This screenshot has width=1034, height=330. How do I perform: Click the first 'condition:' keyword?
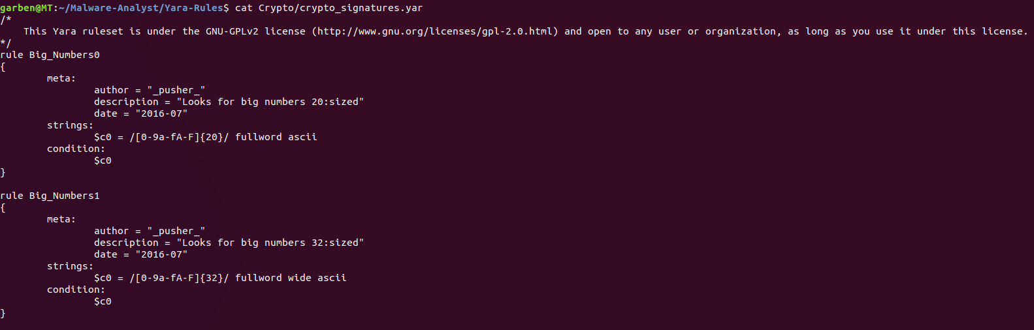pyautogui.click(x=76, y=149)
